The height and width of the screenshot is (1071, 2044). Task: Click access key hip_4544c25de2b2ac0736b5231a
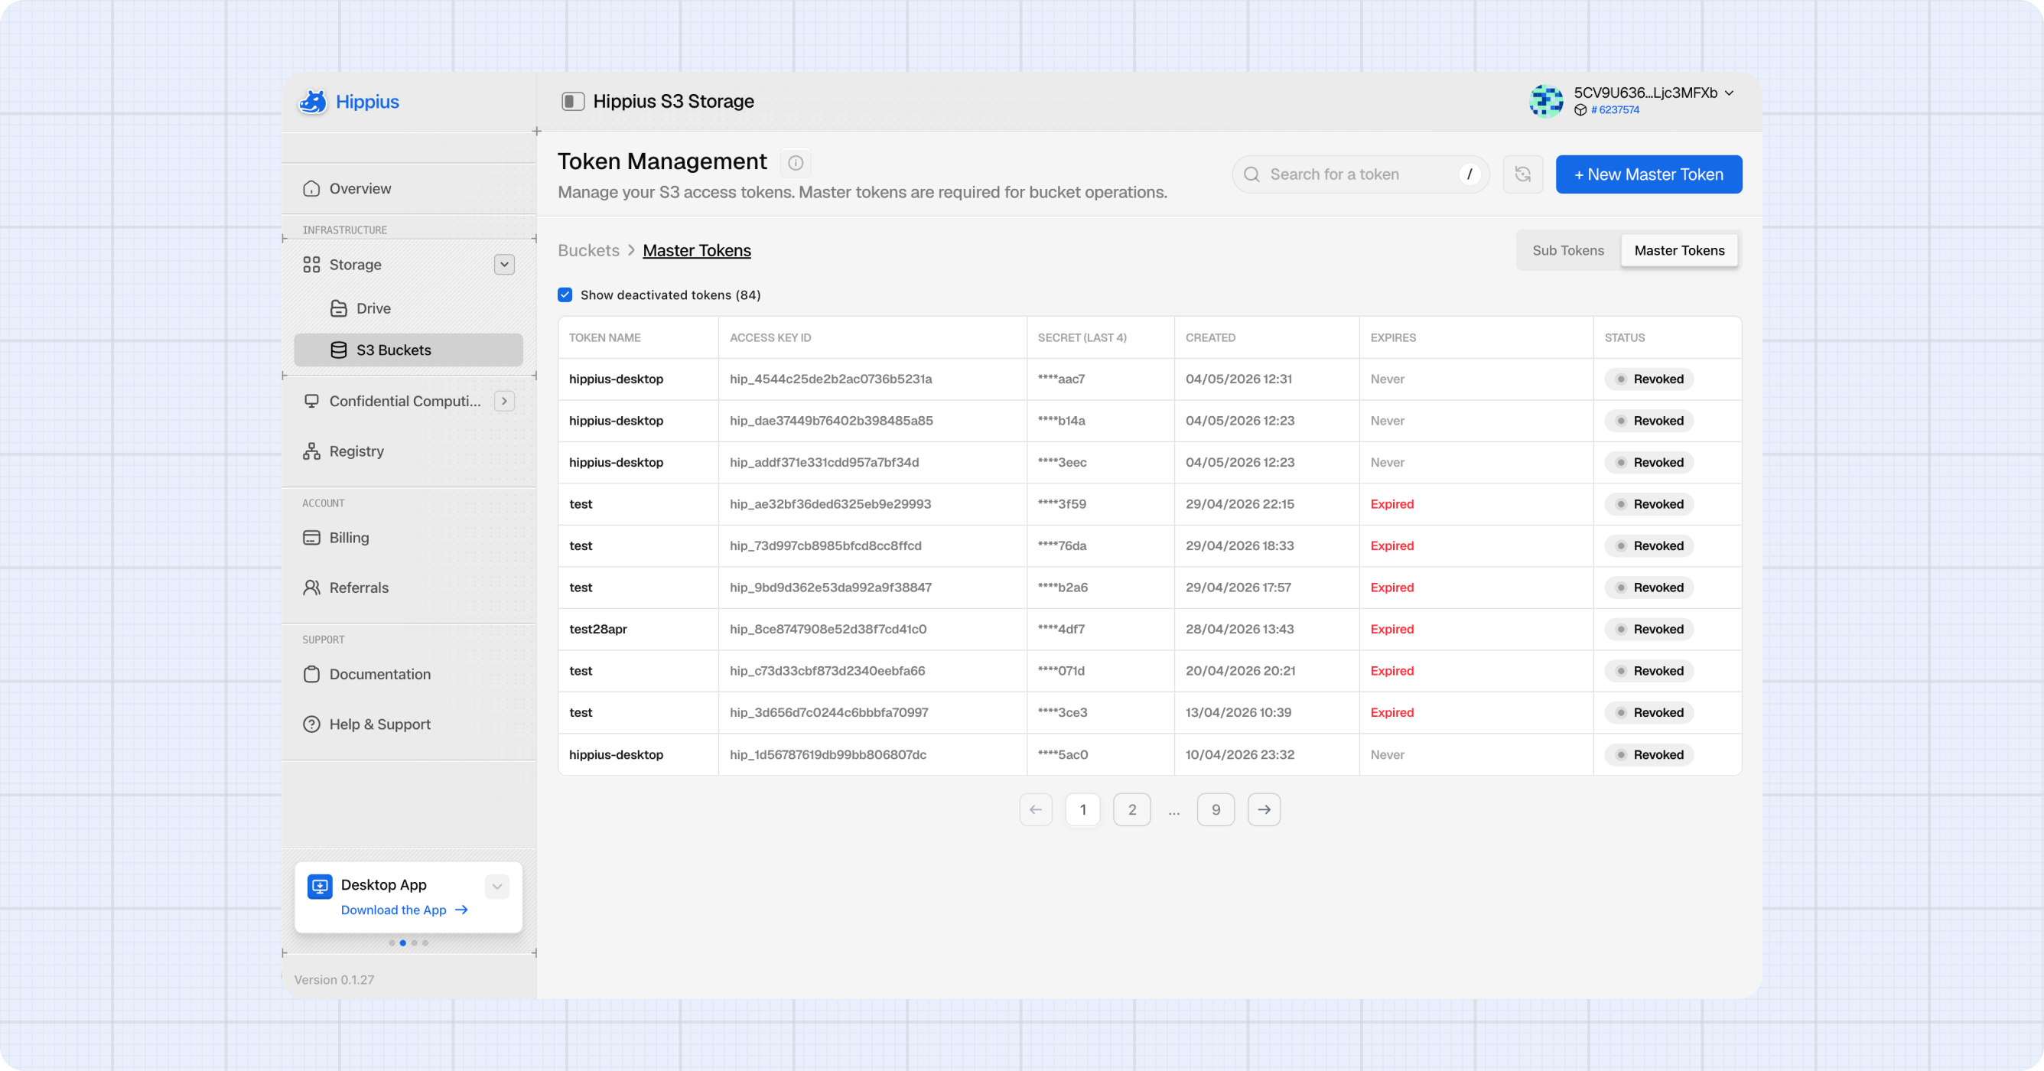[831, 379]
